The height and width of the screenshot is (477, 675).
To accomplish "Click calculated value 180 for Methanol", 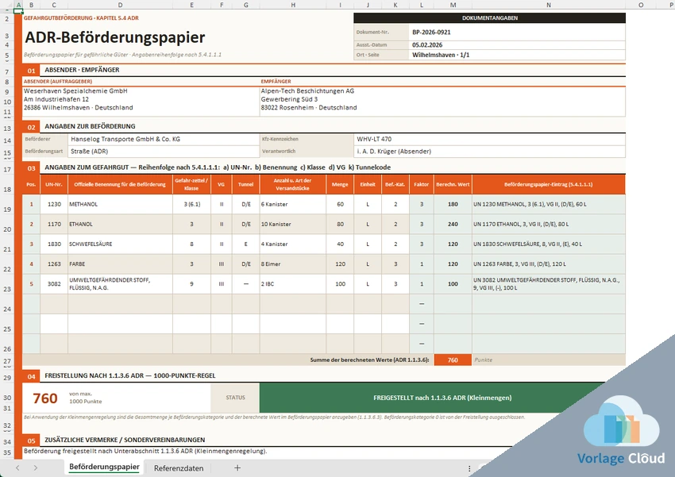I will (x=453, y=204).
